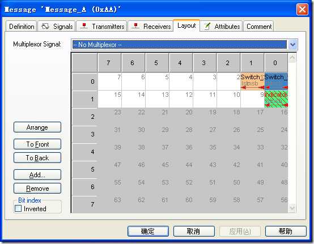The width and height of the screenshot is (314, 244).
Task: Click the Receivers tab node icon
Action: tap(135, 26)
